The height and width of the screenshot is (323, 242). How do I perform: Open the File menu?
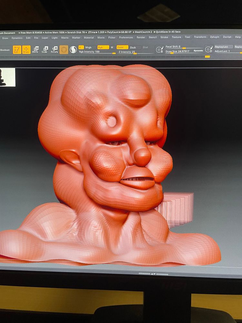[36, 38]
